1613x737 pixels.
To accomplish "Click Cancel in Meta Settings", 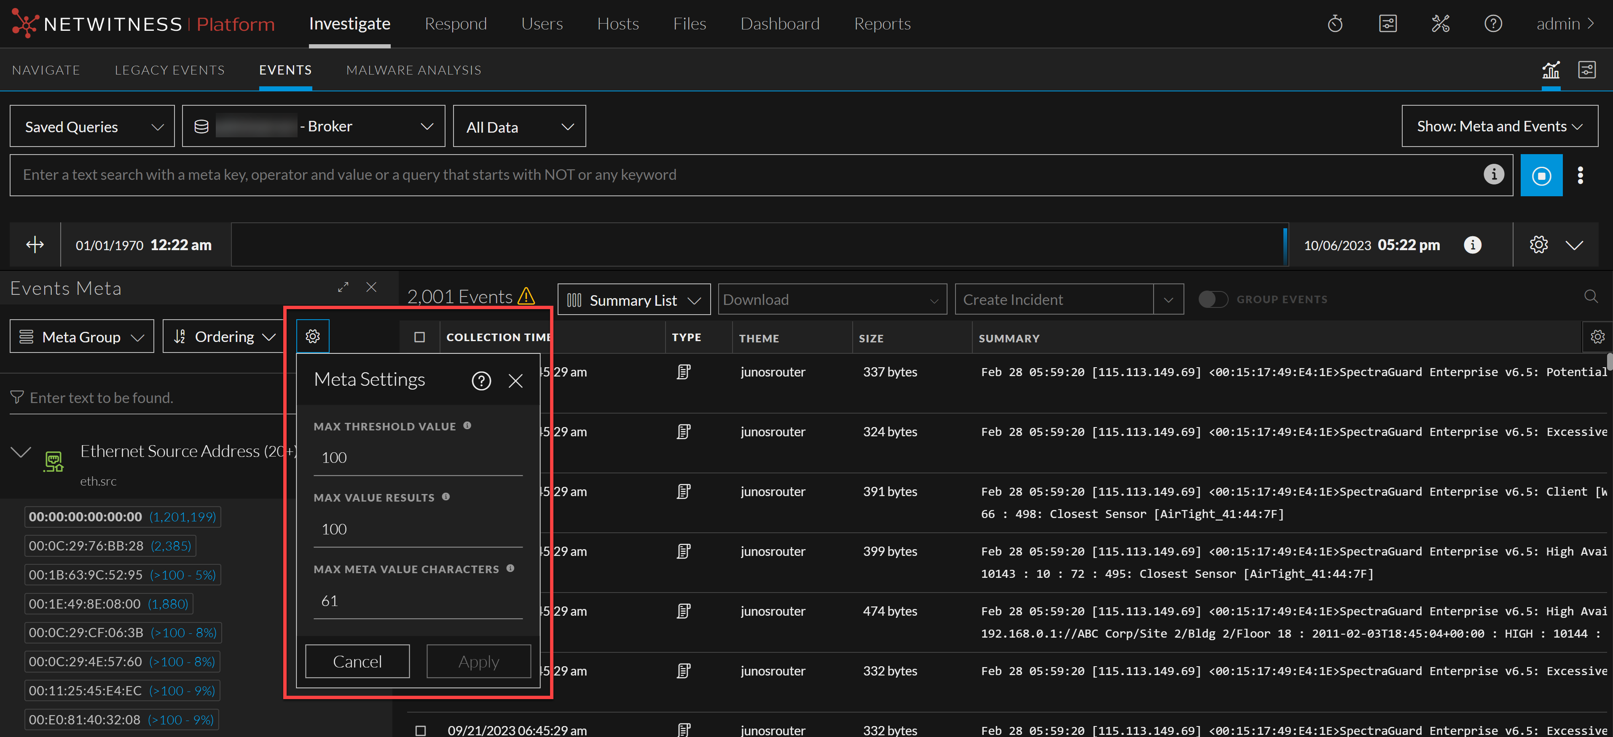I will coord(357,661).
